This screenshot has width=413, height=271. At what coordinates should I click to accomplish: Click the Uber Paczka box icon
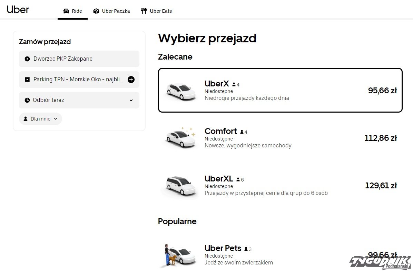(x=96, y=11)
